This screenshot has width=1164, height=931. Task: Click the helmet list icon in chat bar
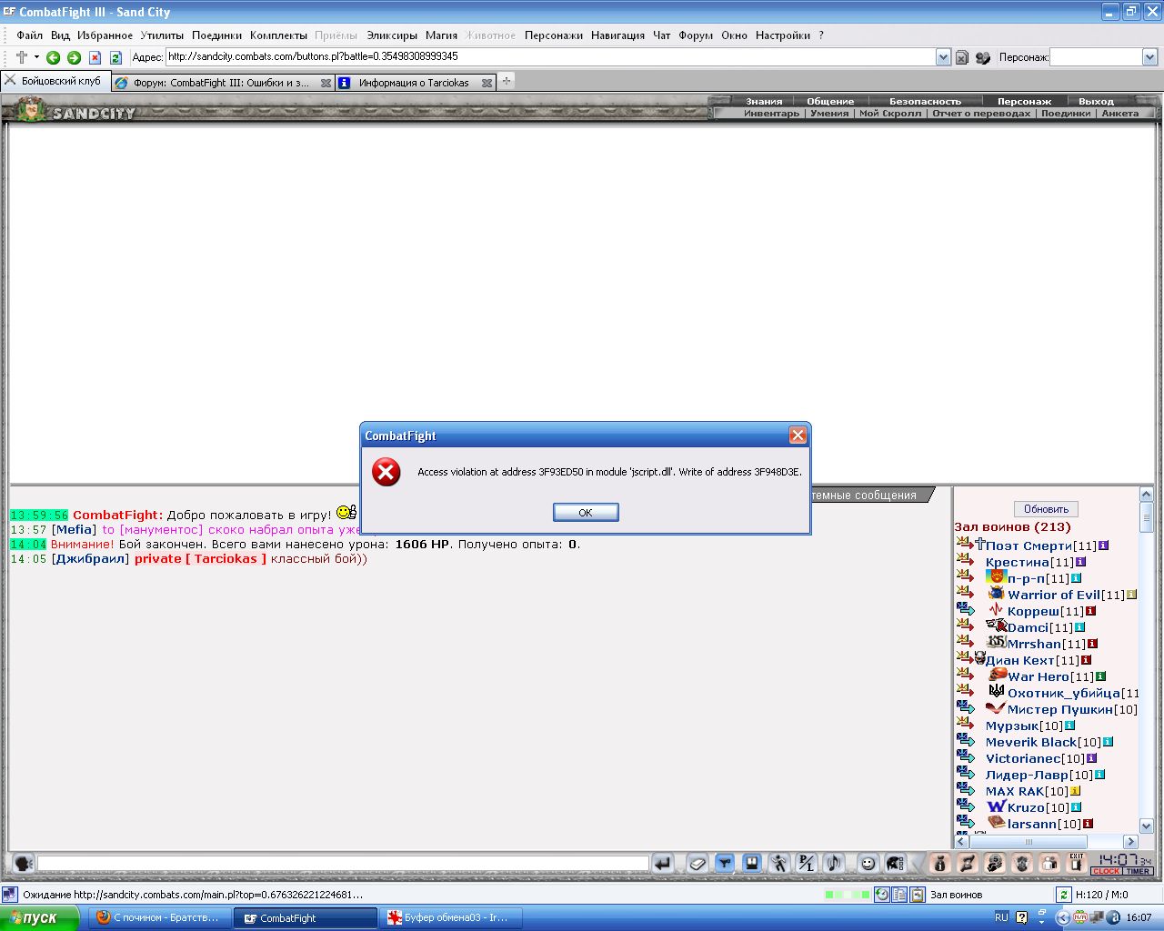895,863
